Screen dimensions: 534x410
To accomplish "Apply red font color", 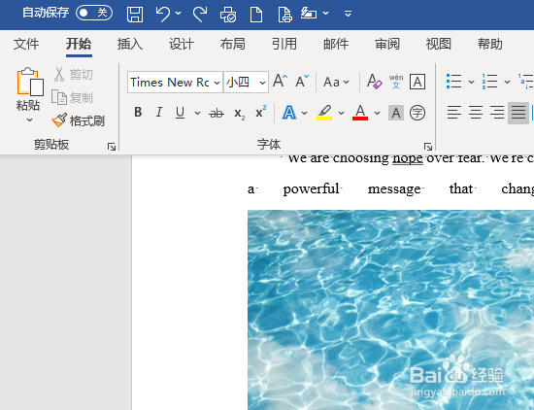I will [x=360, y=113].
